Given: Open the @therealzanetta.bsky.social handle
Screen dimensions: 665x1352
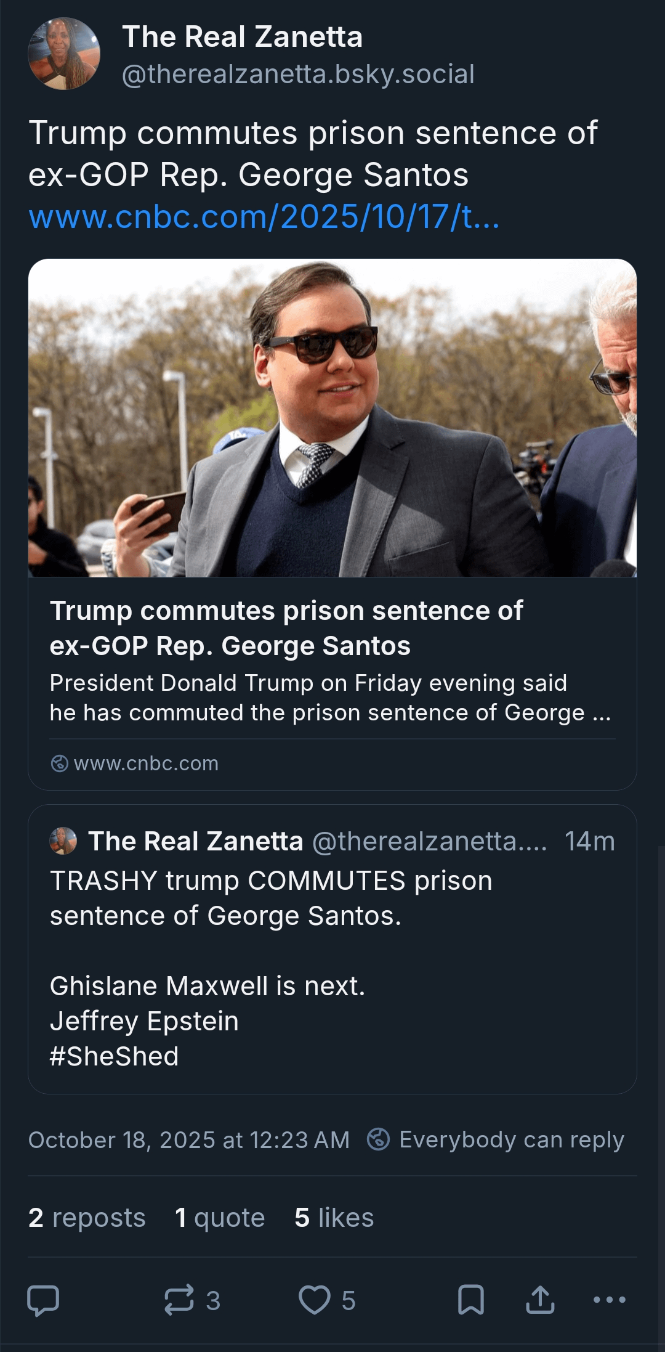Looking at the screenshot, I should pos(298,75).
